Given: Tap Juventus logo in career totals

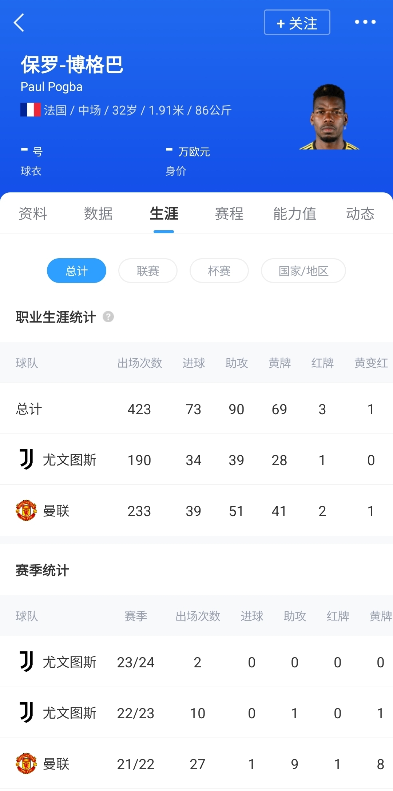Looking at the screenshot, I should [26, 459].
